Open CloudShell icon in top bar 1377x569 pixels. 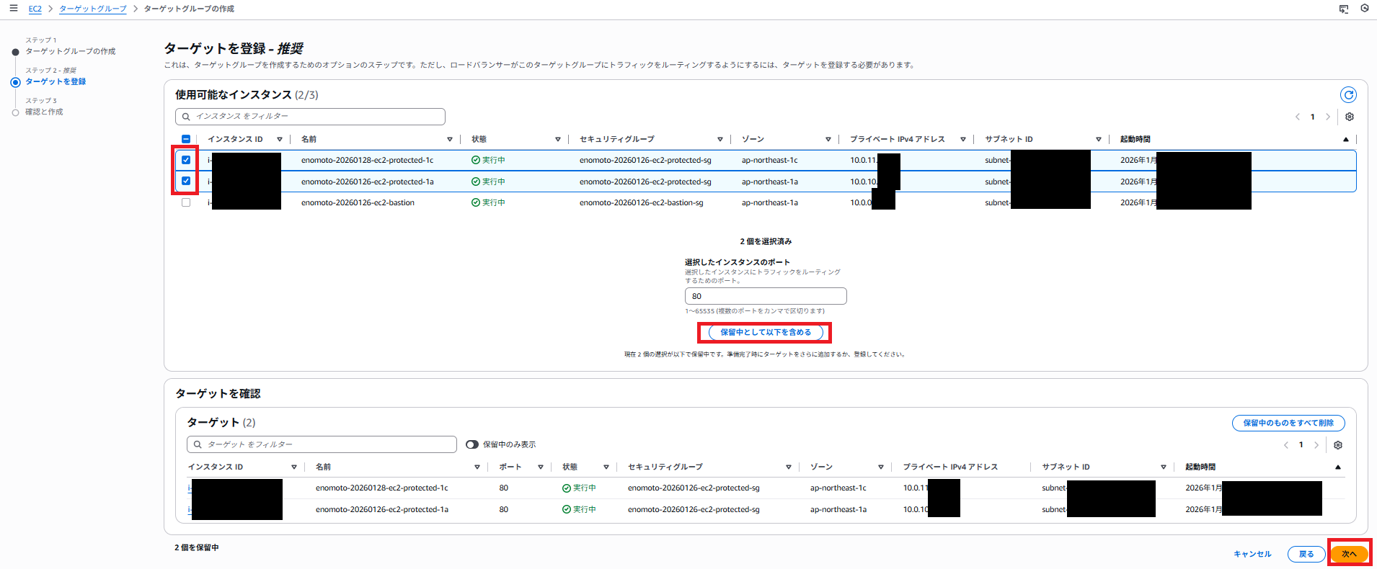[x=1344, y=9]
